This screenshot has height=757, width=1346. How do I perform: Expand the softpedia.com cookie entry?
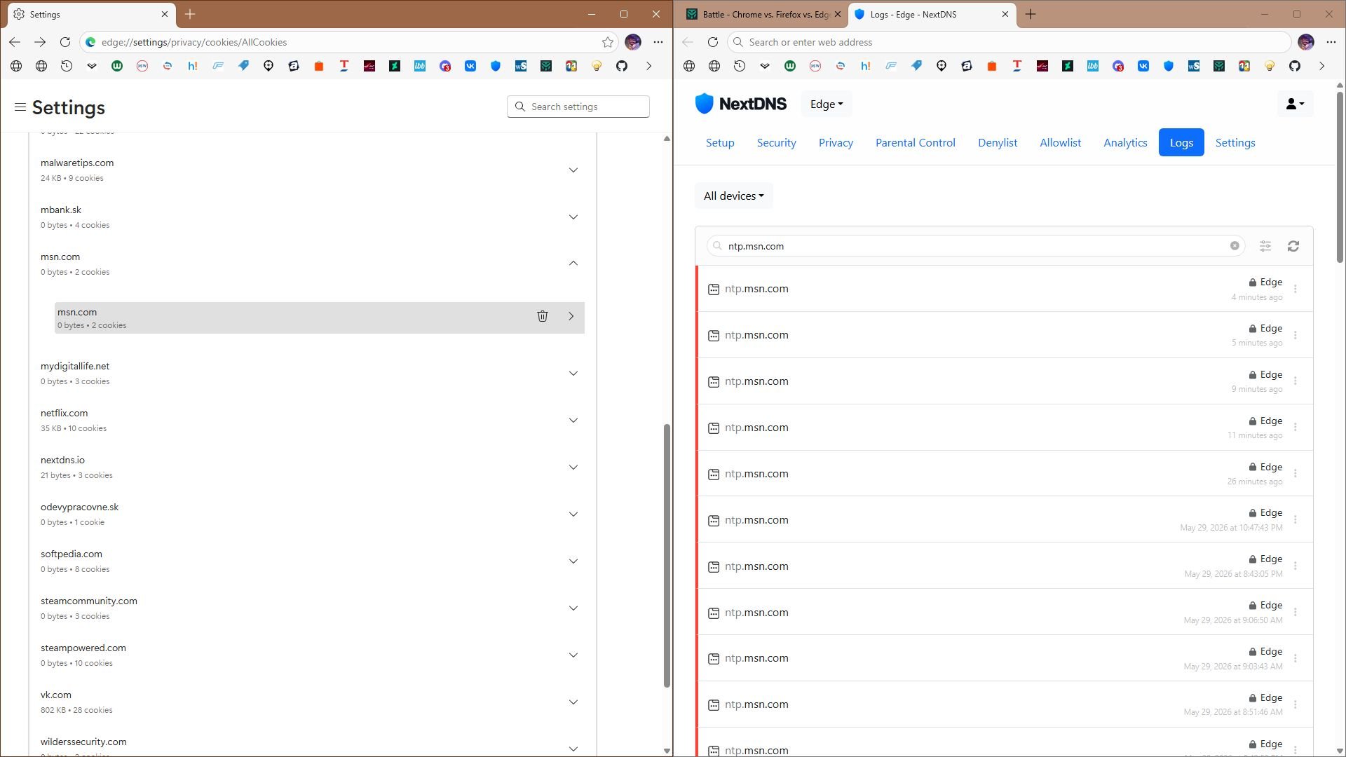click(573, 561)
